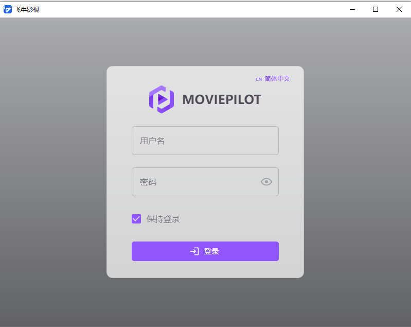Maximize the 飞牛影视 window
The width and height of the screenshot is (411, 327).
(376, 9)
